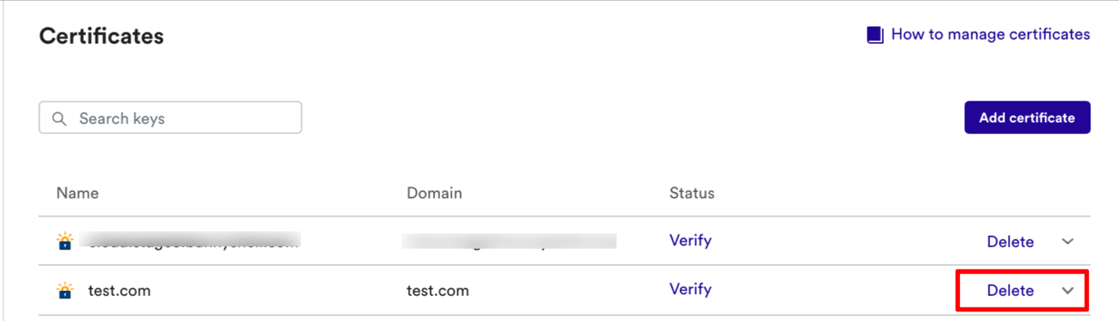Click the Certificates page heading
The height and width of the screenshot is (321, 1119).
coord(101,36)
